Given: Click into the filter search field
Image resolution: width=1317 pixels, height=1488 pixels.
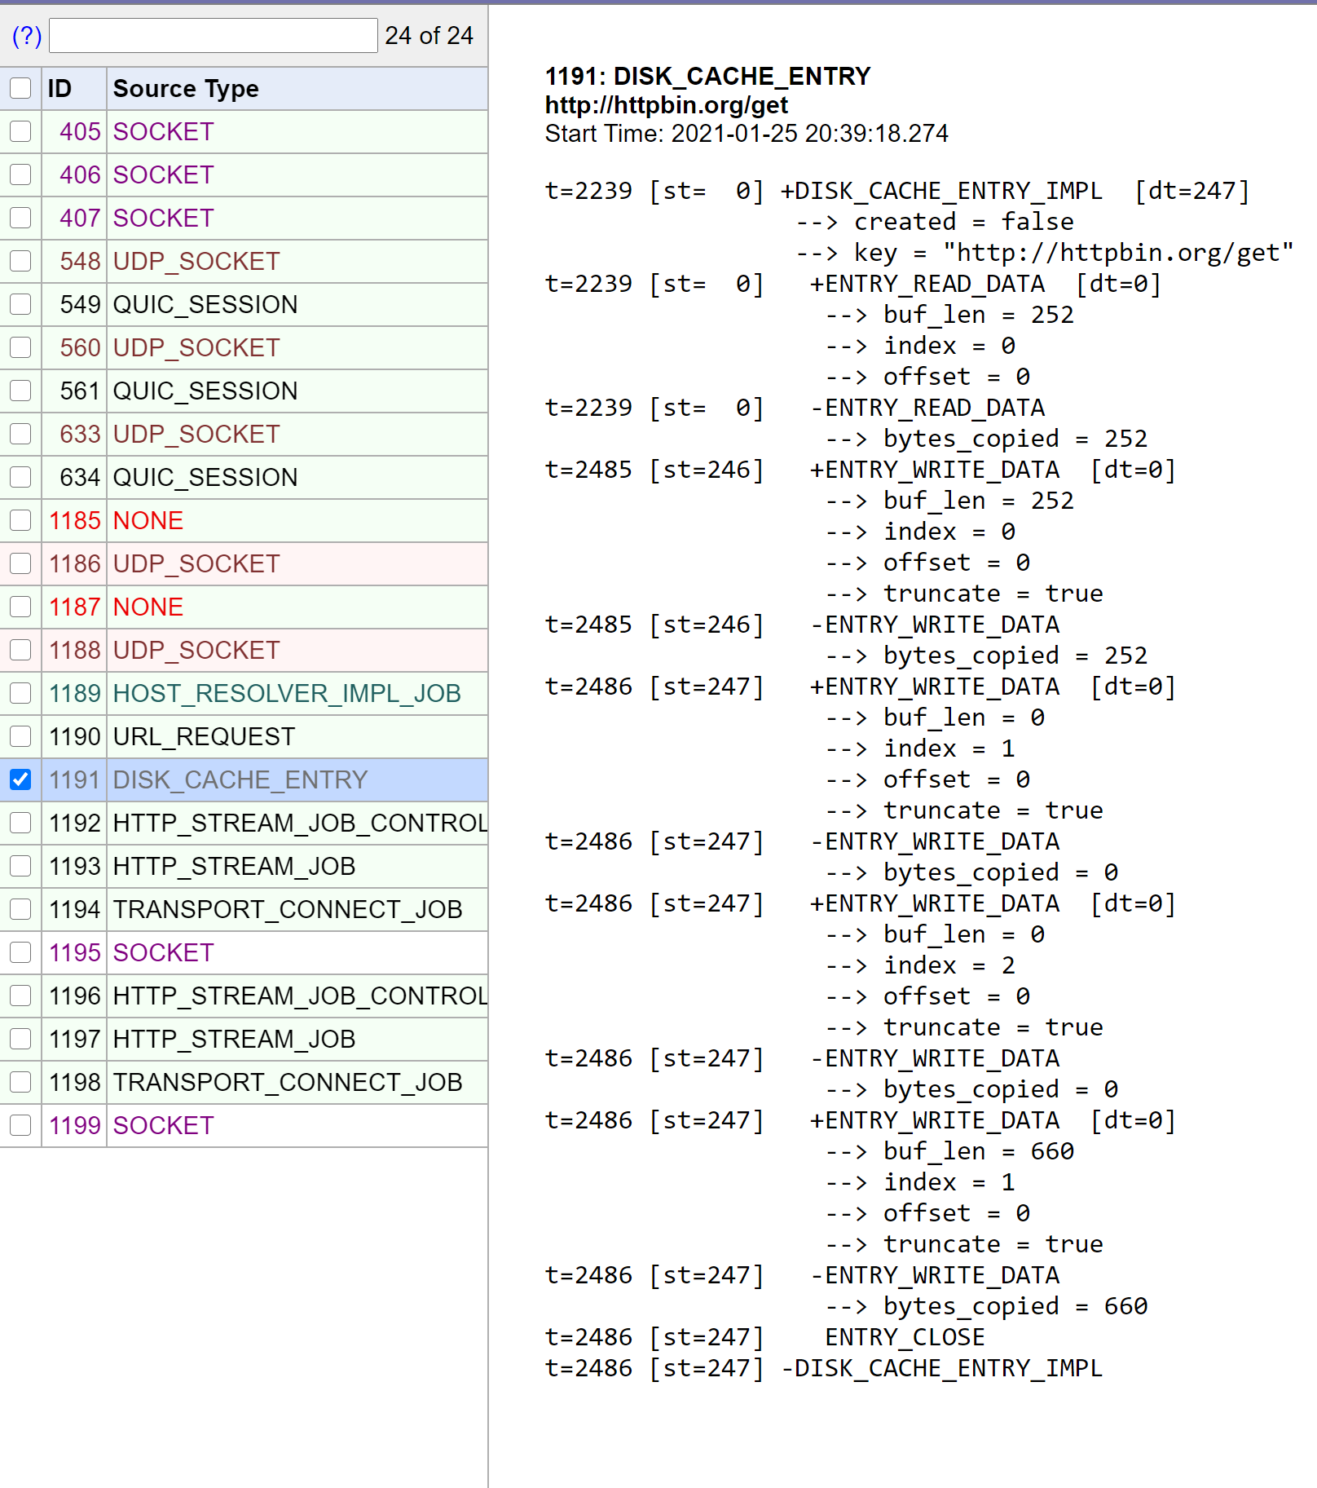Looking at the screenshot, I should 212,36.
